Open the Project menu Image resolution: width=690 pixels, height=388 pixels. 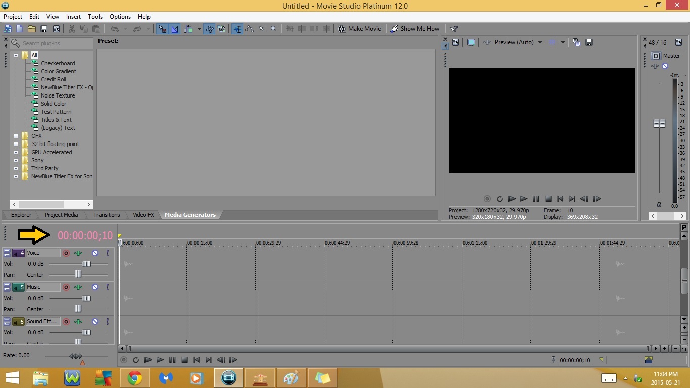(x=13, y=17)
